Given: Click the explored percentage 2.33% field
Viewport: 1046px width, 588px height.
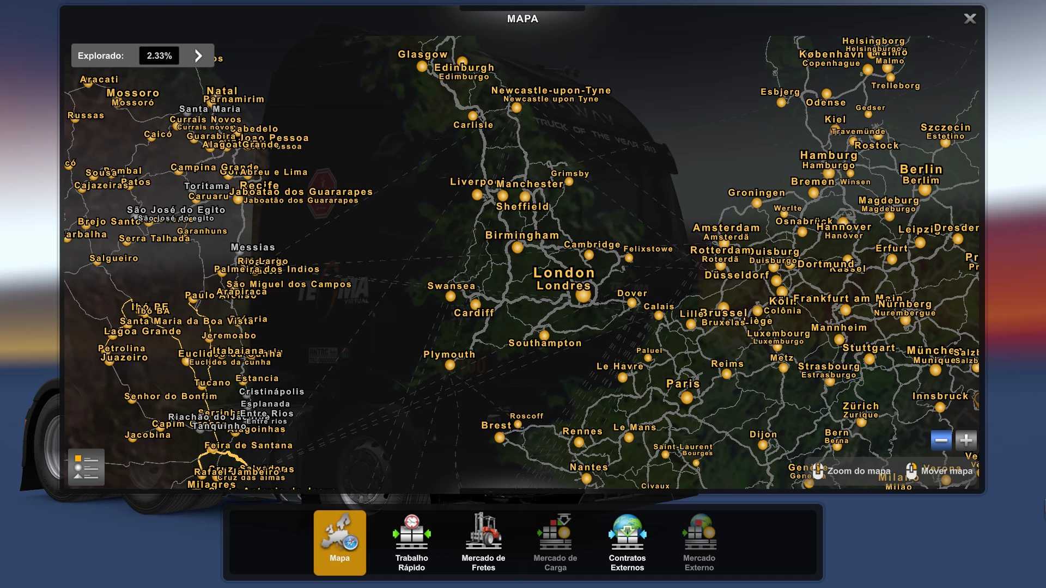Looking at the screenshot, I should click(159, 56).
